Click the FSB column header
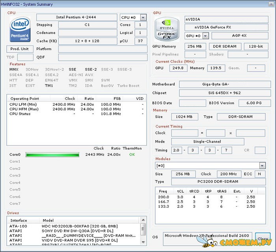276x252 pixels. 109,99
